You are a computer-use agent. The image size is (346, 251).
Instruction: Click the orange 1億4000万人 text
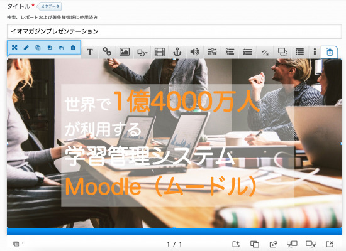pyautogui.click(x=187, y=101)
